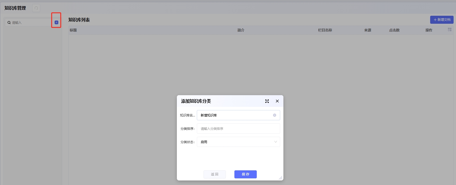Open the column settings grid icon
This screenshot has width=456, height=185.
pos(450,30)
